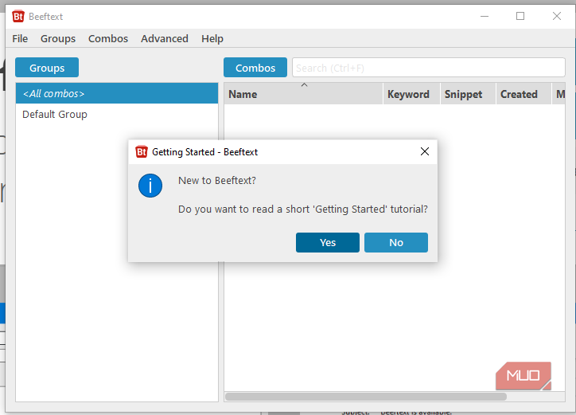Open the File menu
This screenshot has height=415, width=576.
click(x=20, y=38)
